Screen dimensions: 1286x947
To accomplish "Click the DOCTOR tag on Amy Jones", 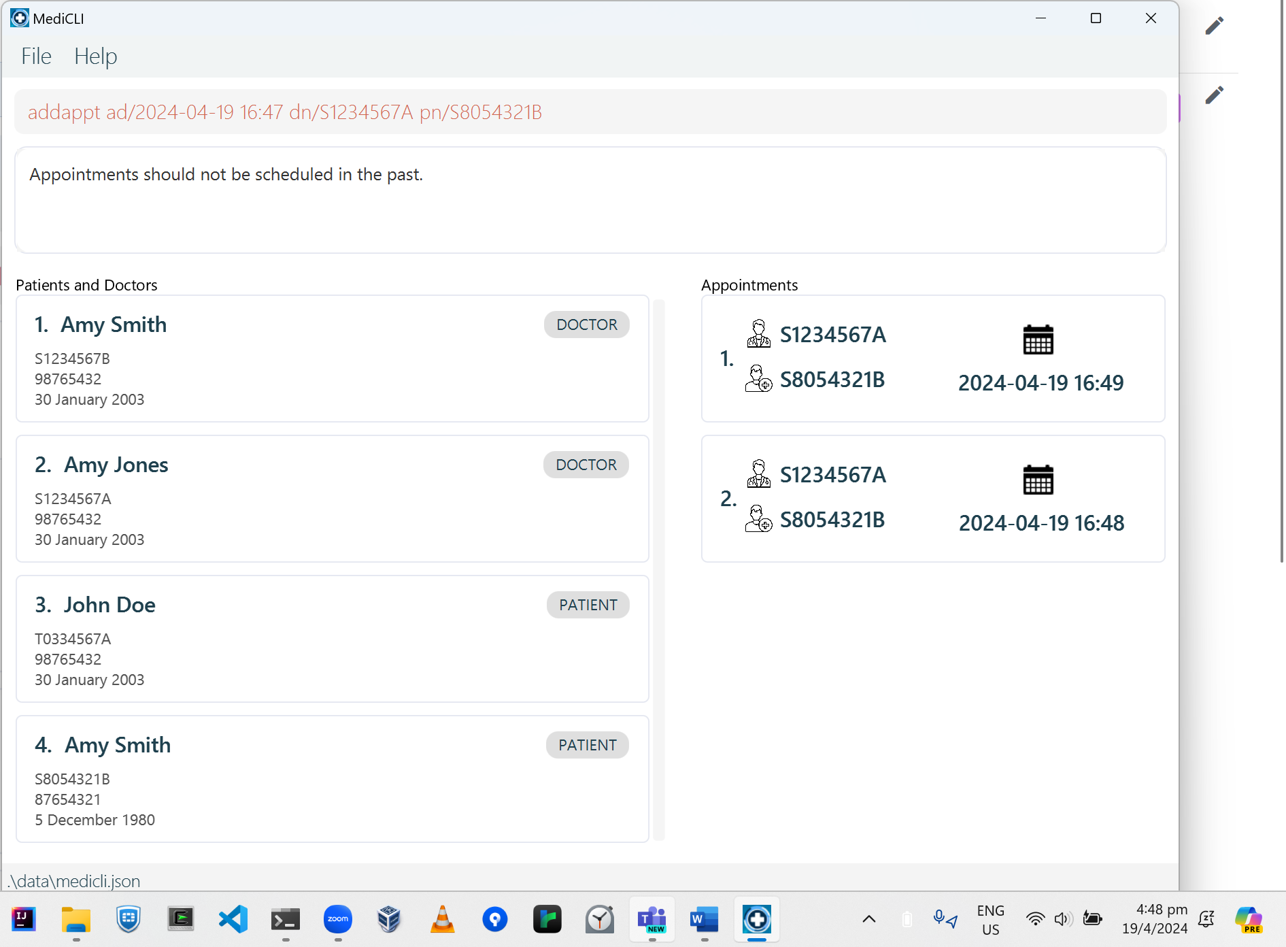I will (586, 465).
